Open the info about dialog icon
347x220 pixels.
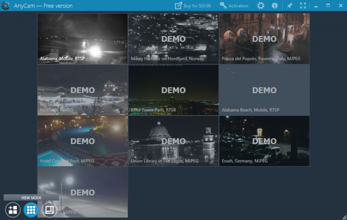pos(275,6)
